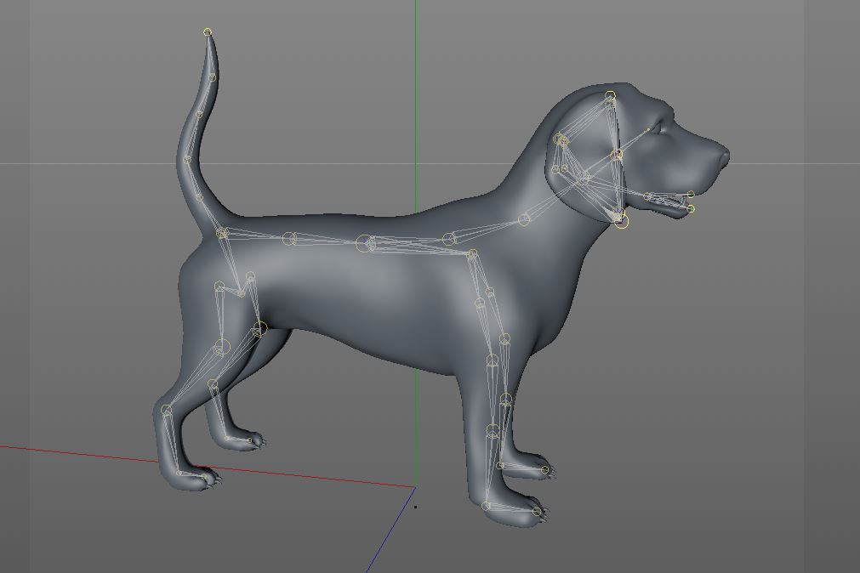The image size is (860, 573).
Task: Select the toe joint of the far front paw
Action: point(544,470)
